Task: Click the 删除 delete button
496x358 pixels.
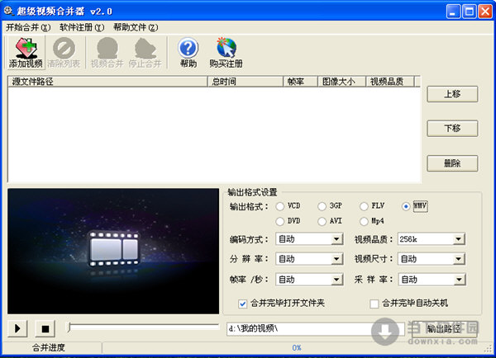Action: pos(452,163)
